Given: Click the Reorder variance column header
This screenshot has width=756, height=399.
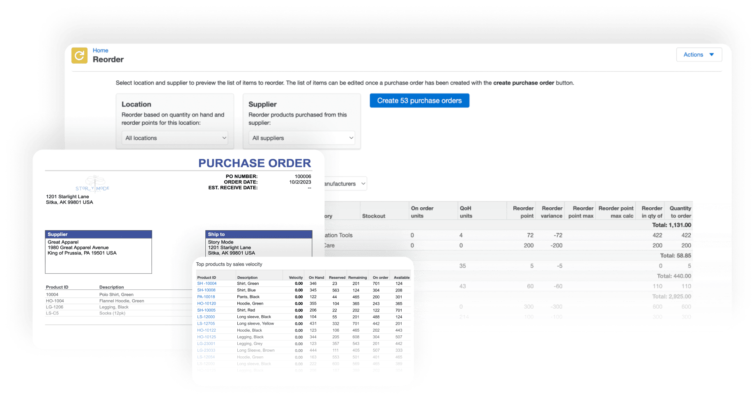Looking at the screenshot, I should pos(551,212).
